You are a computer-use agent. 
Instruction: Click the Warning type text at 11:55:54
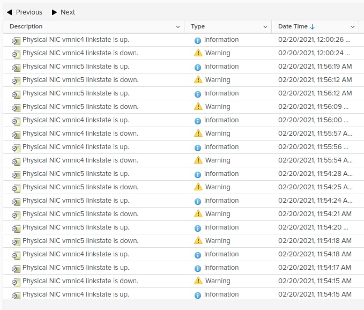tap(218, 160)
